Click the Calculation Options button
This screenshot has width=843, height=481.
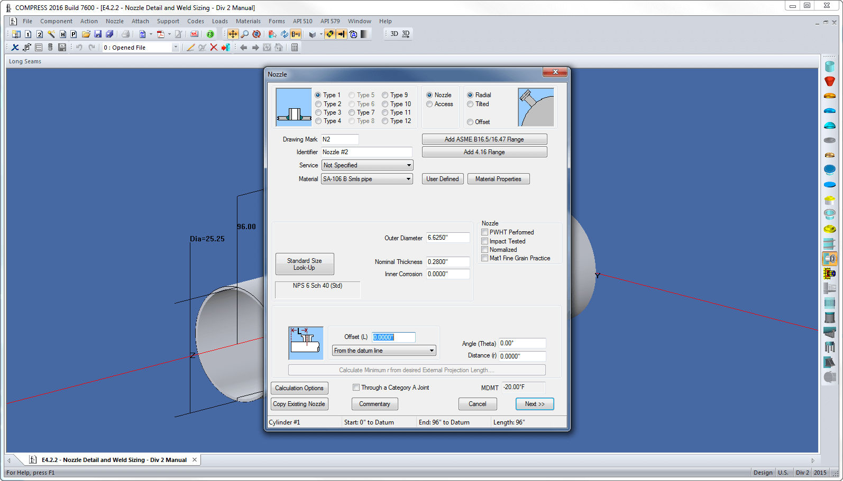point(299,388)
